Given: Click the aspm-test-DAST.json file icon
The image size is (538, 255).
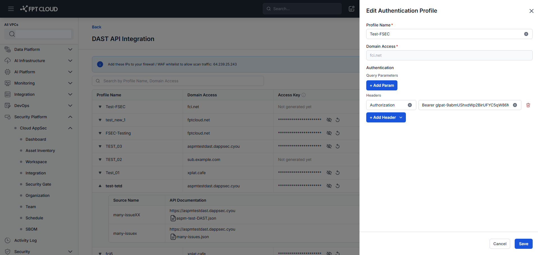Looking at the screenshot, I should [173, 218].
